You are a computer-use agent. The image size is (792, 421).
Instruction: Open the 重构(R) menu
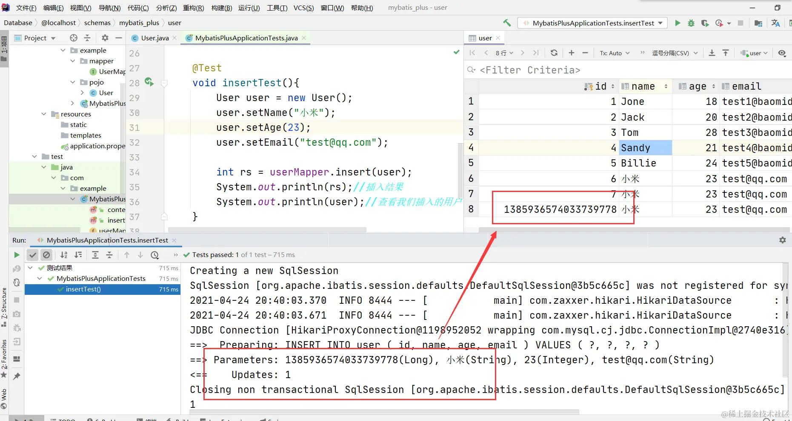click(193, 8)
